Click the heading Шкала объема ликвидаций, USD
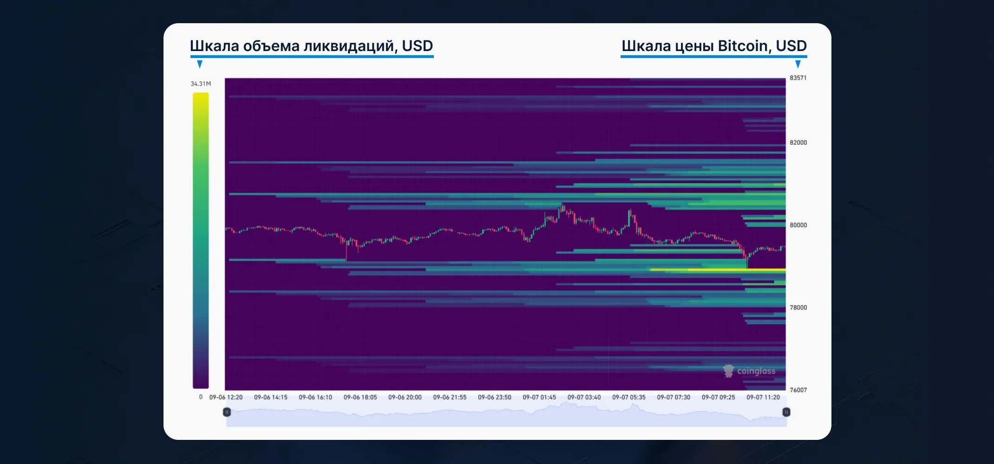The image size is (994, 464). pos(311,46)
